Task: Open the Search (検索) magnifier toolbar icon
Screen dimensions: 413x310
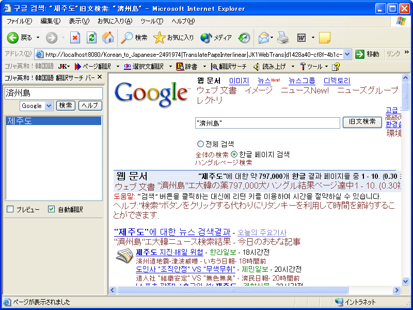Action: click(x=126, y=38)
